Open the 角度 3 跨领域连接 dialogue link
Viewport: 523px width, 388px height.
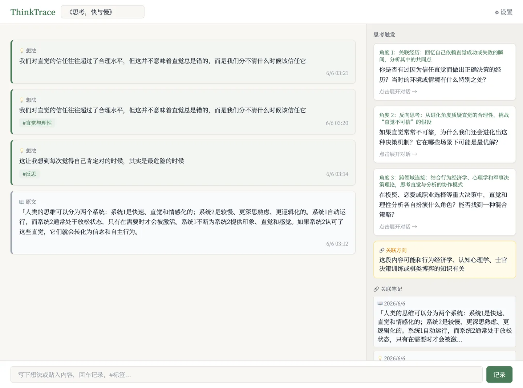398,227
